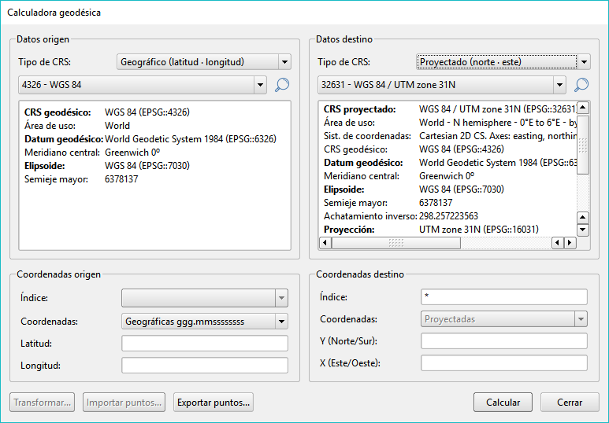Expand the 4326 - WGS 84 combo box

(143, 85)
